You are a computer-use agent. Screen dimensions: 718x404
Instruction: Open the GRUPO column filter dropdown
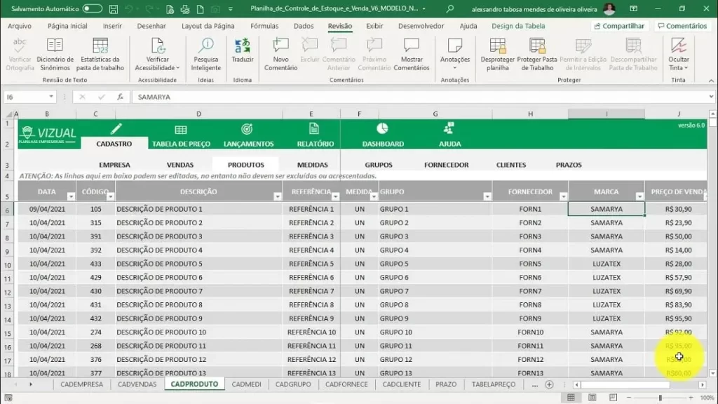point(487,196)
